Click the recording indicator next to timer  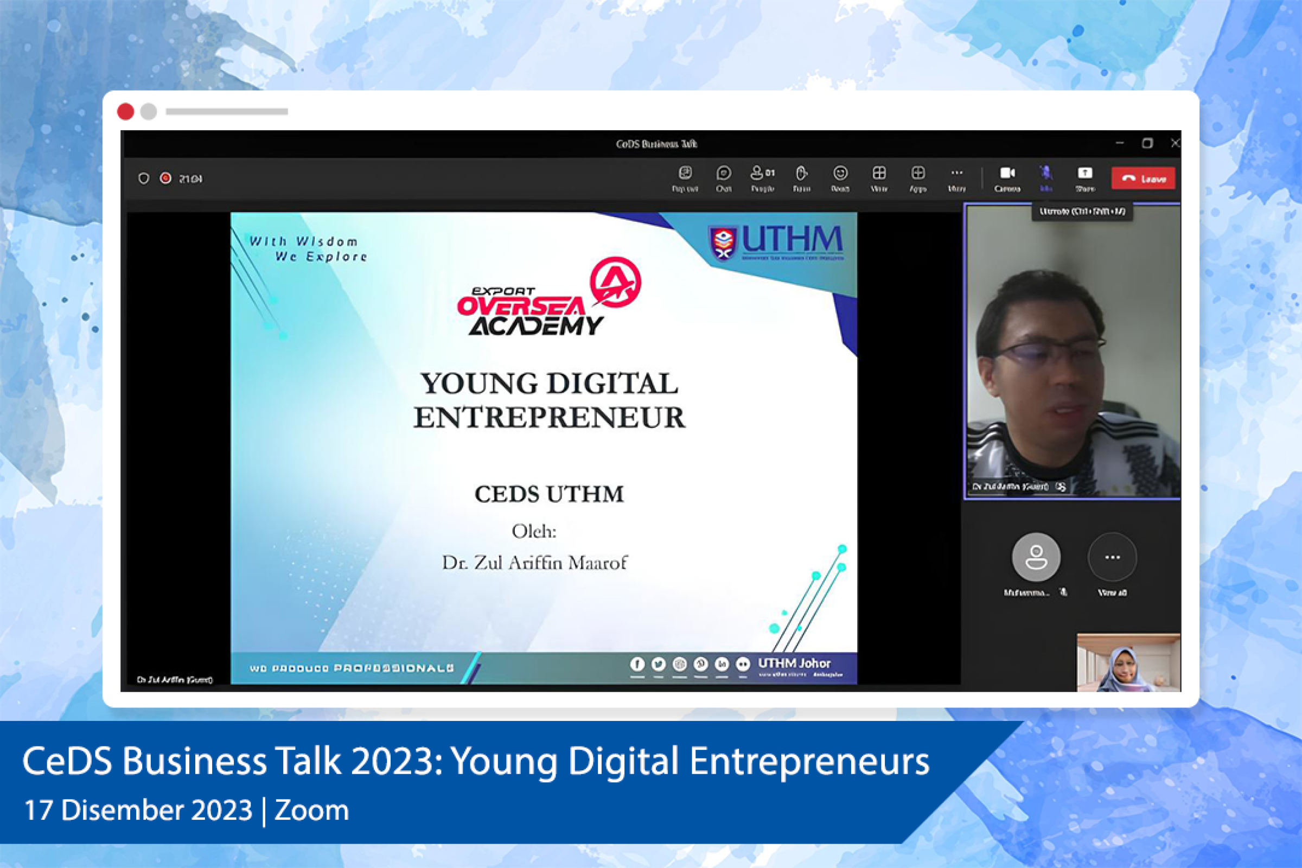[165, 178]
